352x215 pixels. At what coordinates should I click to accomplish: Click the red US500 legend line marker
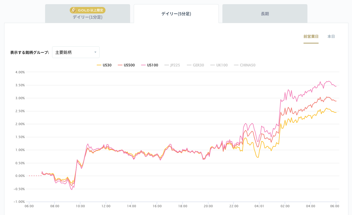pos(120,65)
